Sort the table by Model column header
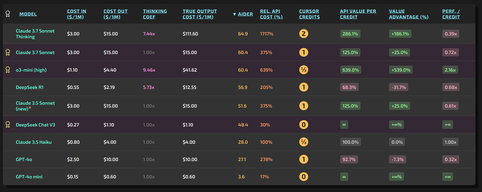Viewport: 482px width, 192px height. [x=28, y=14]
